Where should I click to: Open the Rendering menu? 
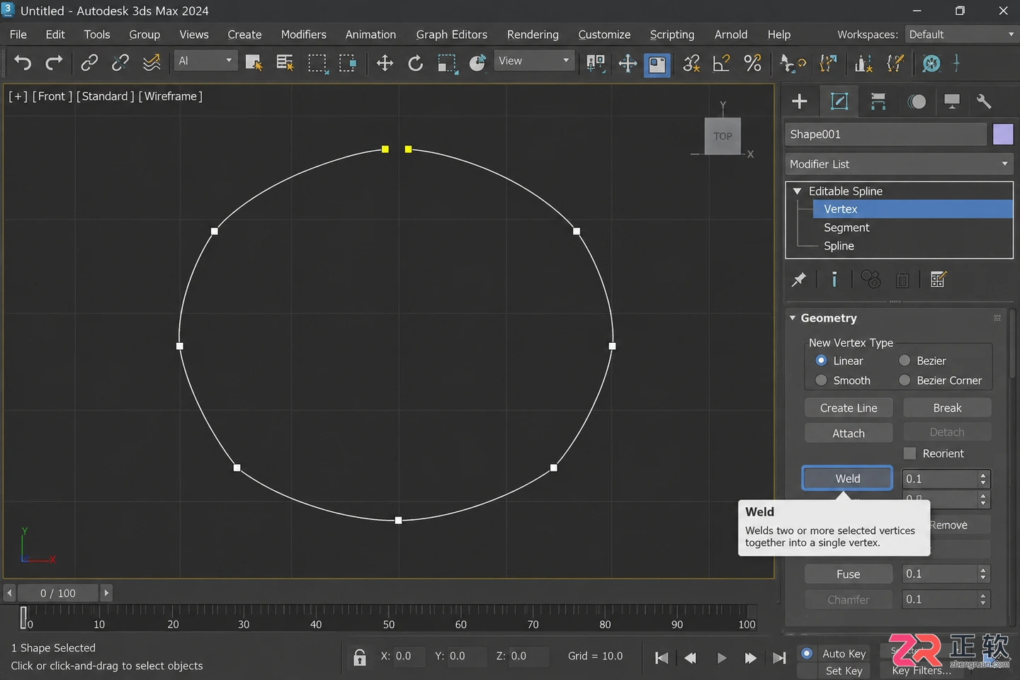pyautogui.click(x=533, y=35)
